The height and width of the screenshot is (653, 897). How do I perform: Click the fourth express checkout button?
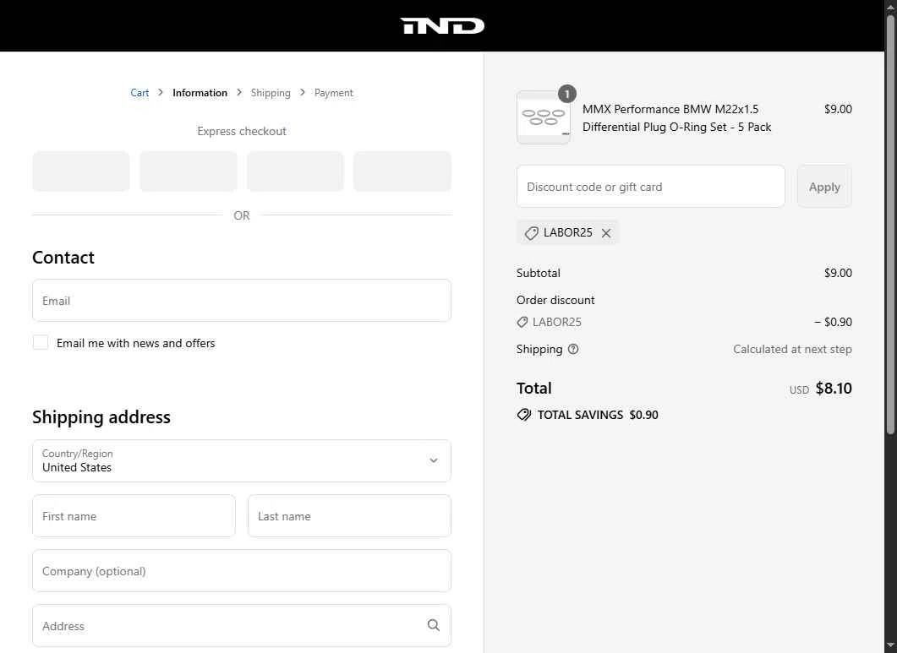[402, 171]
